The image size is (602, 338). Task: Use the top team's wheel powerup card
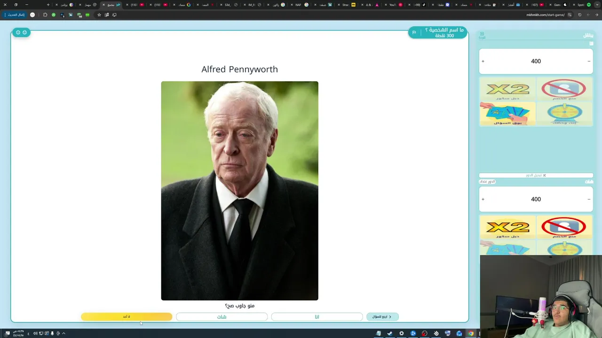coord(564,114)
